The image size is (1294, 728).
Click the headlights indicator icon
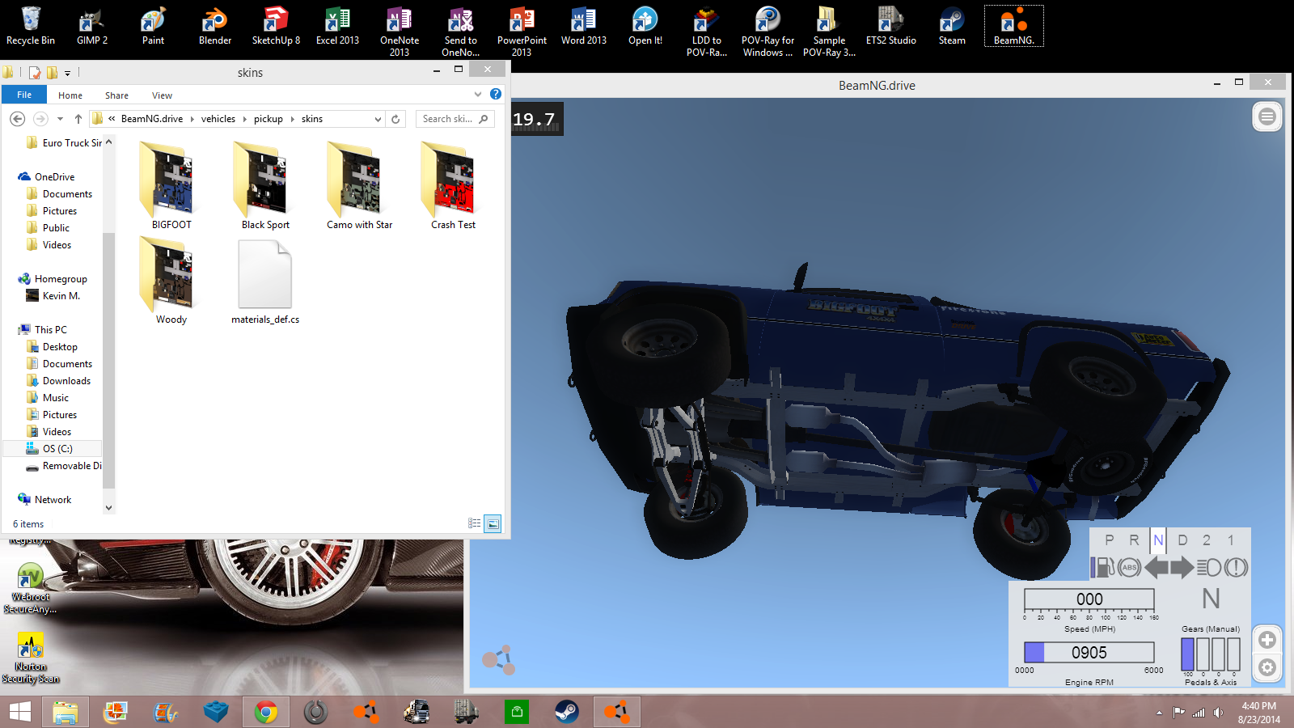coord(1209,567)
